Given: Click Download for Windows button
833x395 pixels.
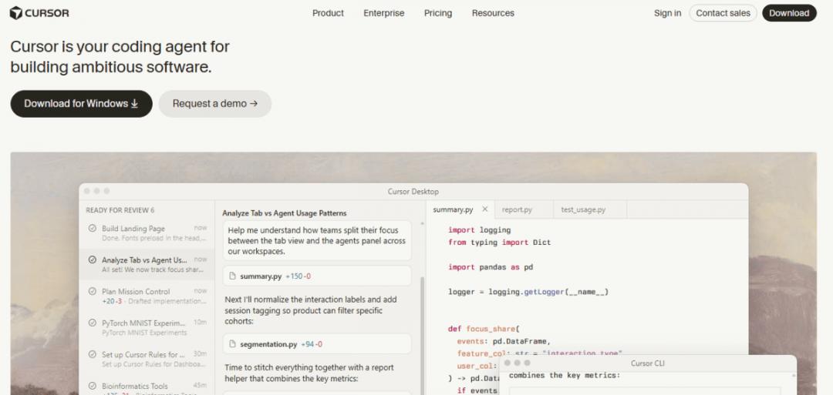Looking at the screenshot, I should pyautogui.click(x=81, y=103).
